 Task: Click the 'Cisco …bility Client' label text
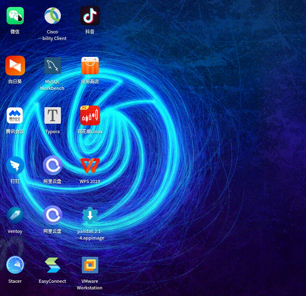coord(52,35)
